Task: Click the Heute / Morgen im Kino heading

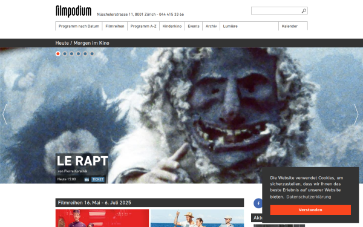Action: pos(82,43)
